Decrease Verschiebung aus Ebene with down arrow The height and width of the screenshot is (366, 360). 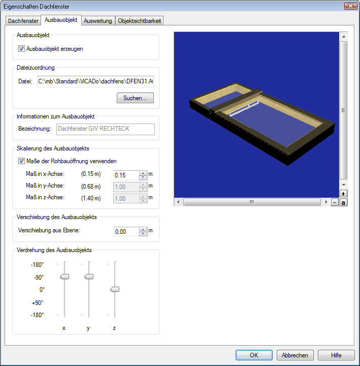click(x=143, y=234)
